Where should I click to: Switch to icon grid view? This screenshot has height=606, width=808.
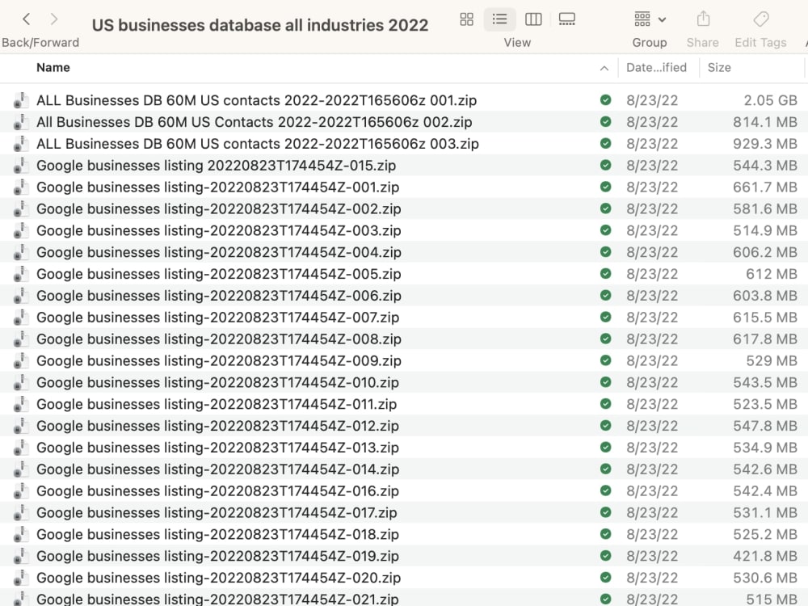[x=467, y=19]
